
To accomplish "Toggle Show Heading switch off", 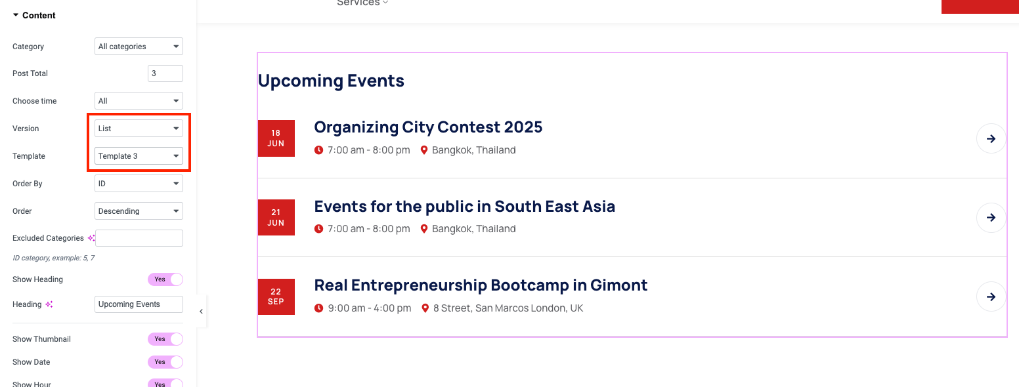I will click(165, 279).
